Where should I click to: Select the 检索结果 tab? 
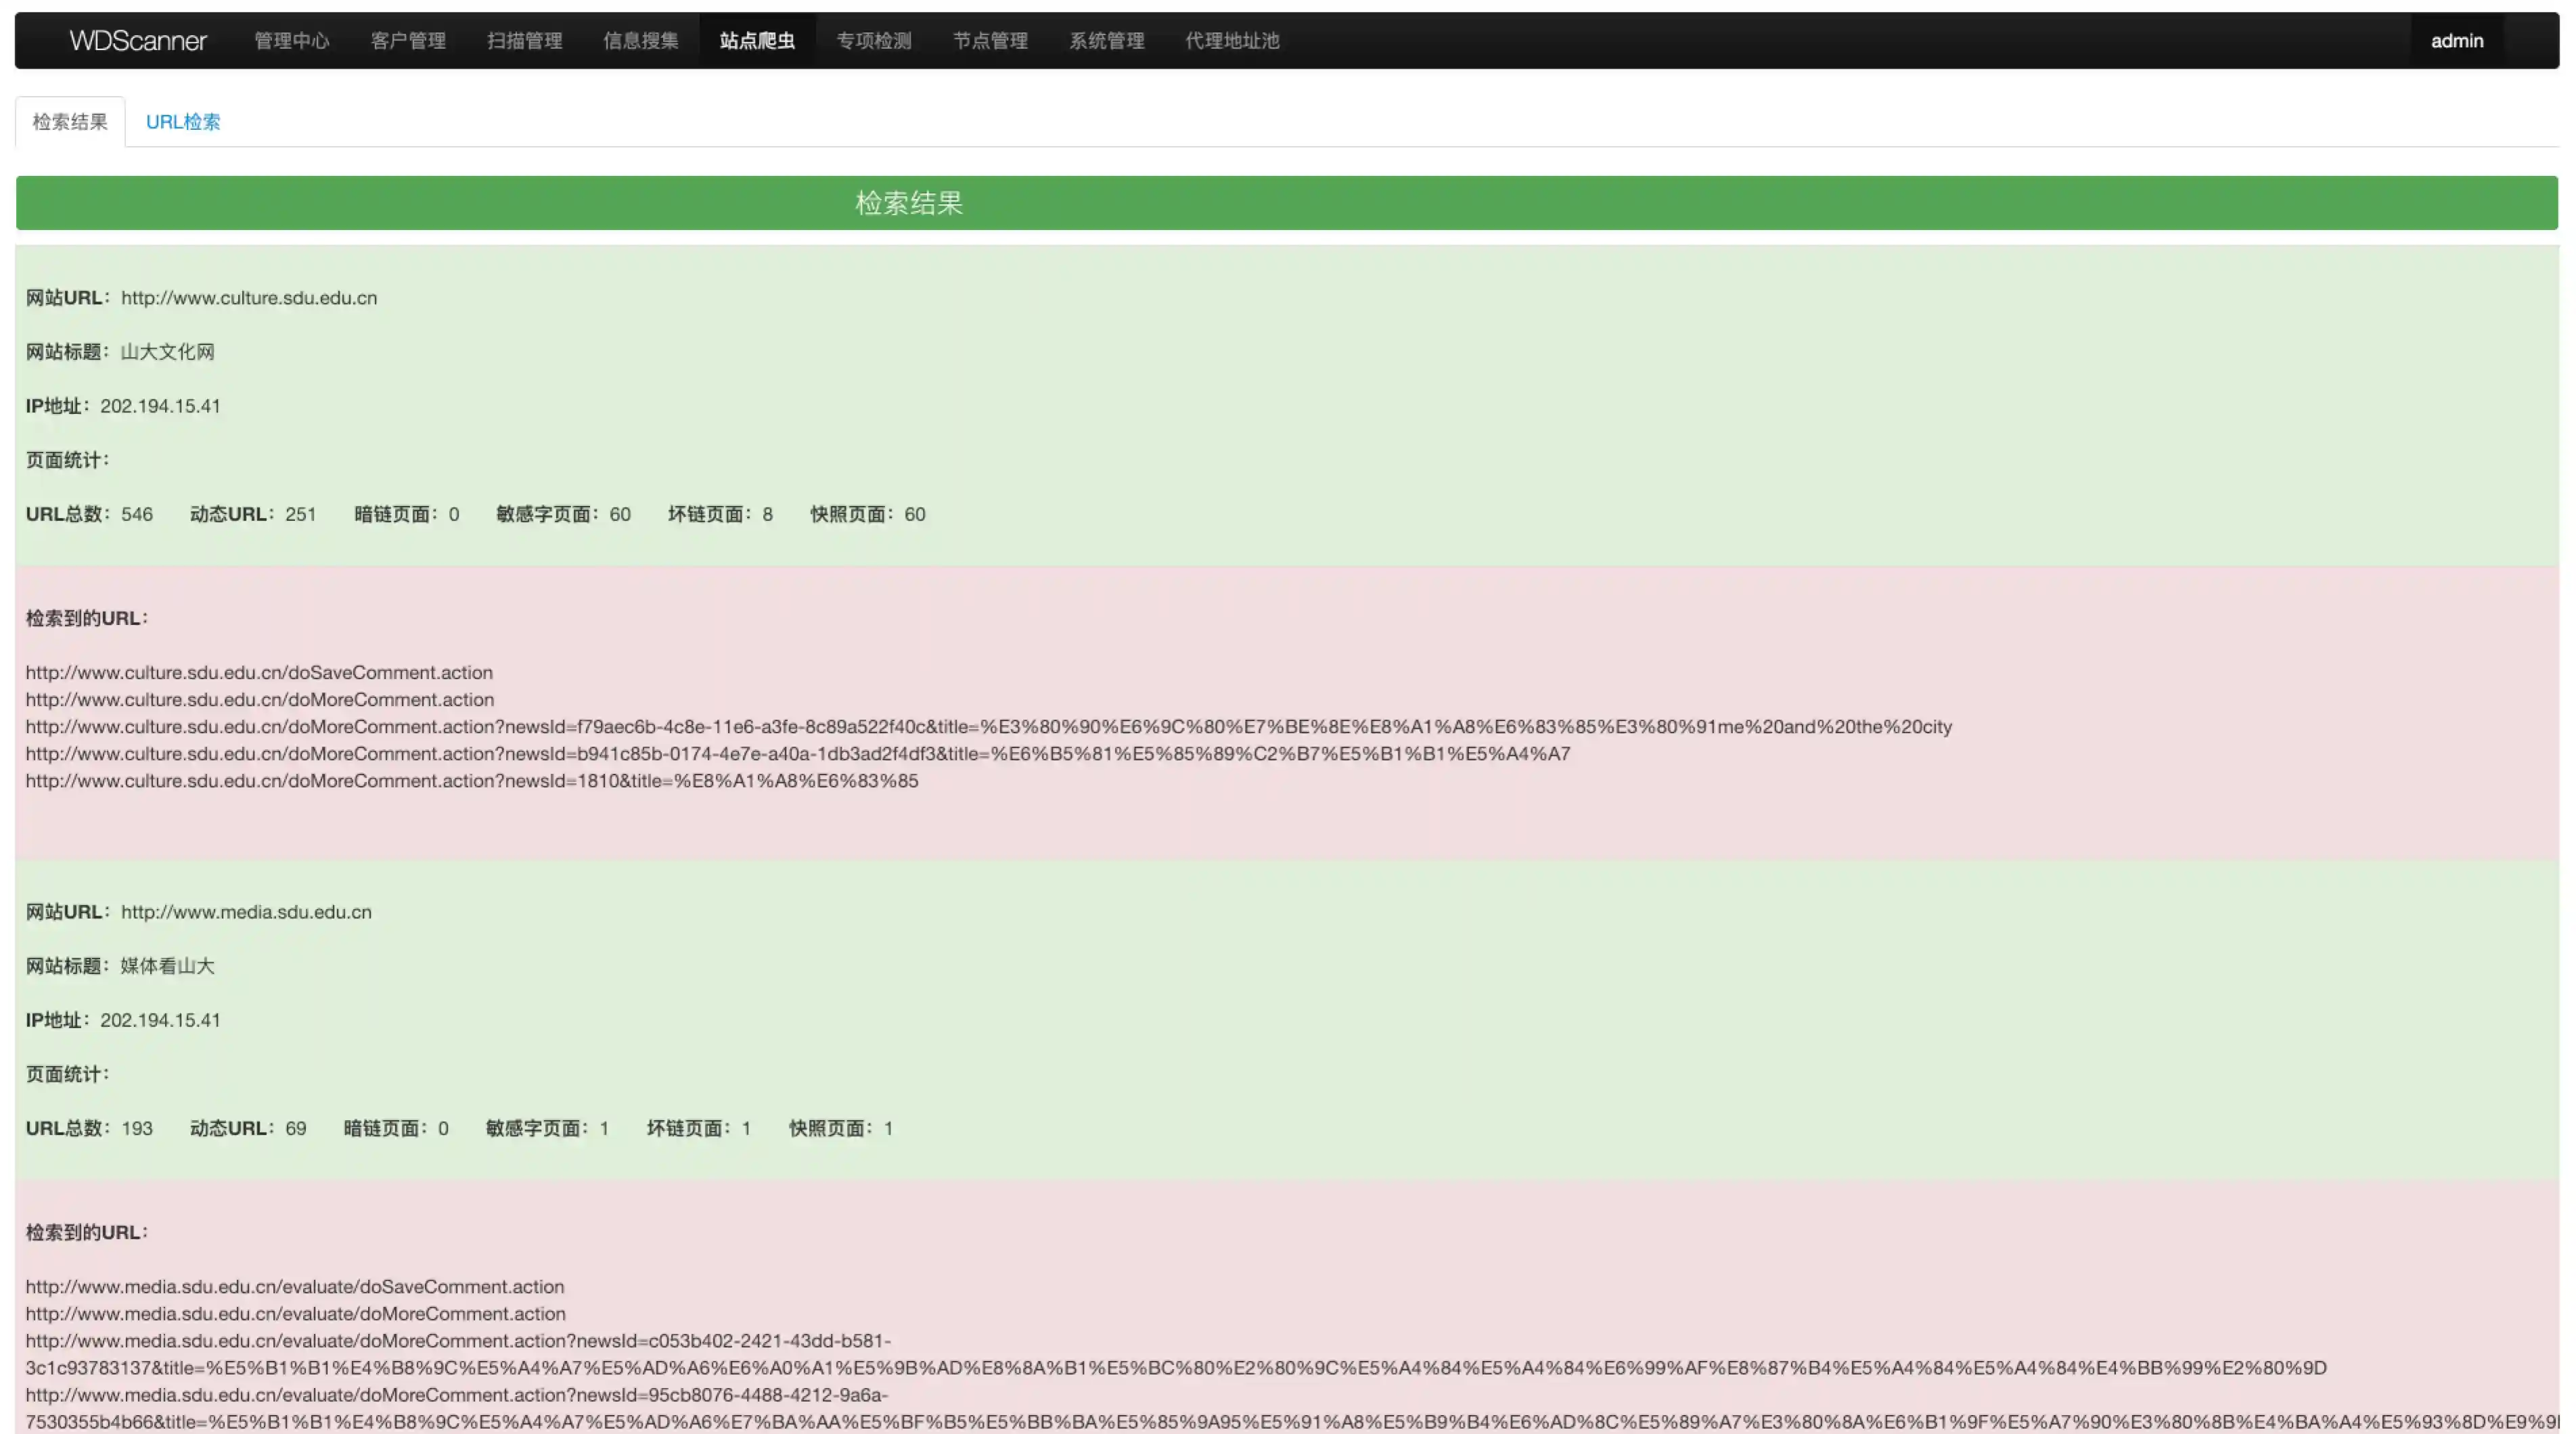[x=70, y=122]
